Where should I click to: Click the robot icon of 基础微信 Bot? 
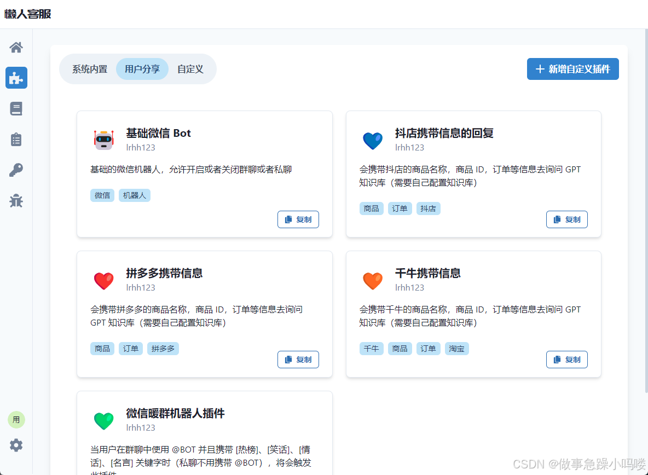104,140
